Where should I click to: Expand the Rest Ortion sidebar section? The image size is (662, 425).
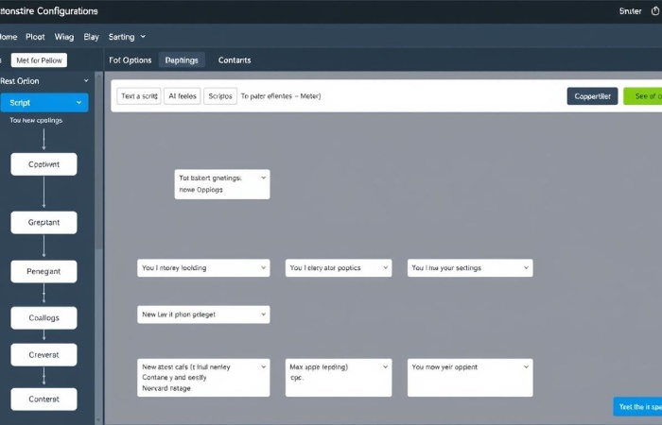pos(86,81)
